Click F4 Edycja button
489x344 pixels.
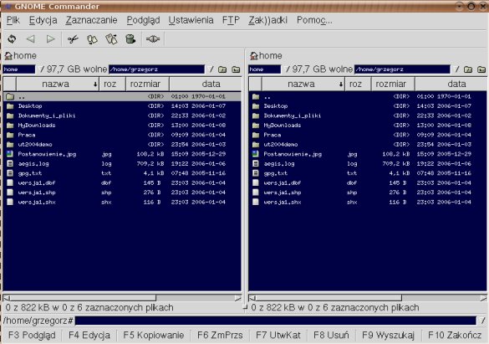click(x=89, y=336)
